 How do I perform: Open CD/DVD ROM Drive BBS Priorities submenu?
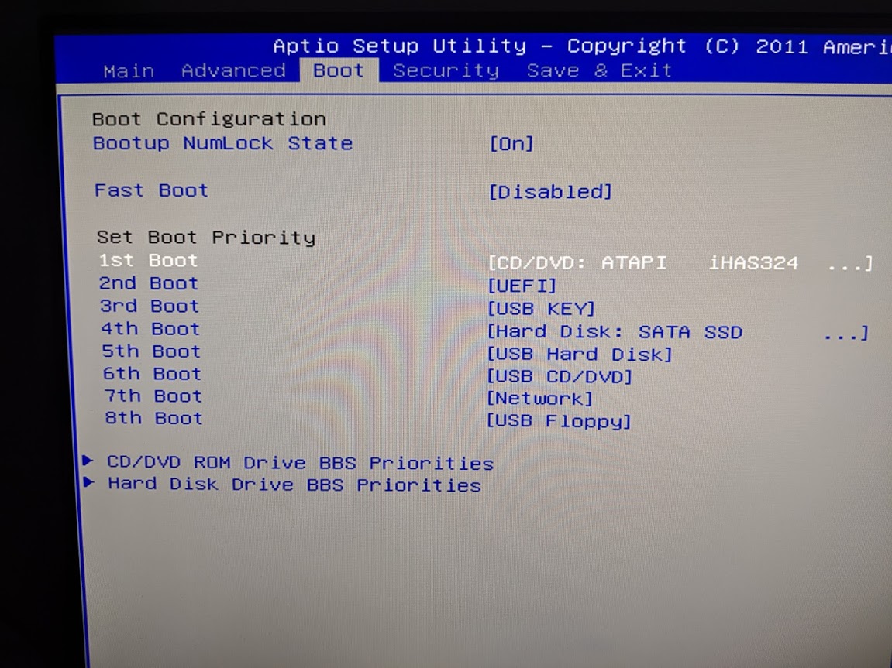(x=301, y=462)
